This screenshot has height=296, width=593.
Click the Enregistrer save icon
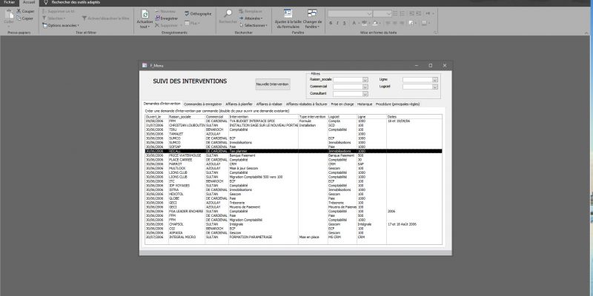point(158,18)
